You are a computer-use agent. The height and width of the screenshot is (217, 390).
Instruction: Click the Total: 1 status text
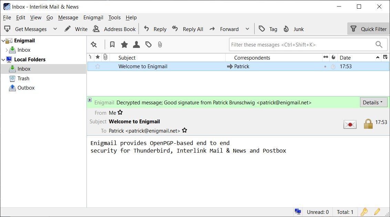pyautogui.click(x=345, y=212)
